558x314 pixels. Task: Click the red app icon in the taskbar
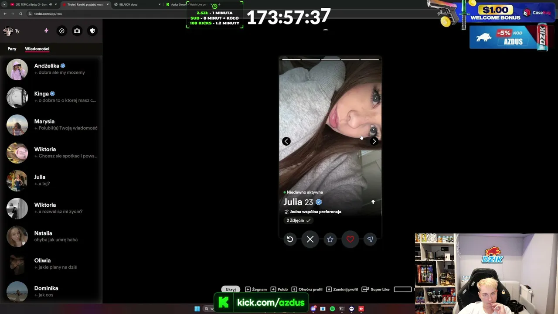coord(361,309)
